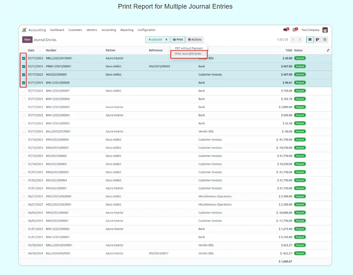Viewport: 353px width, 275px height.
Task: Toggle the select-all header checkbox
Action: click(24, 50)
